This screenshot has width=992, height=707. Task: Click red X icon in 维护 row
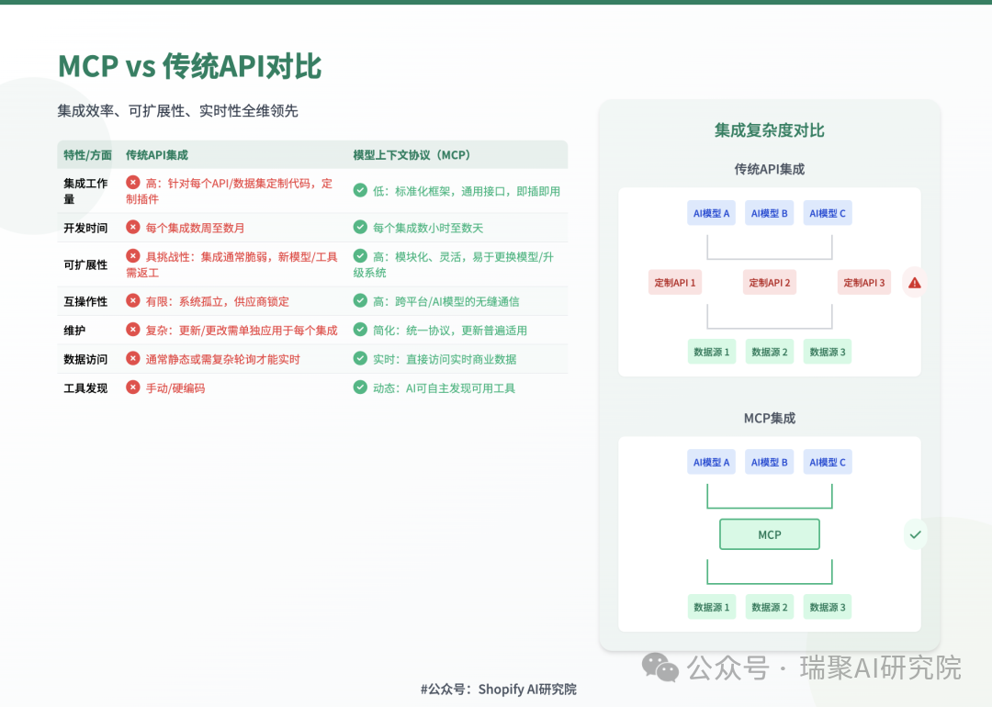pyautogui.click(x=133, y=330)
